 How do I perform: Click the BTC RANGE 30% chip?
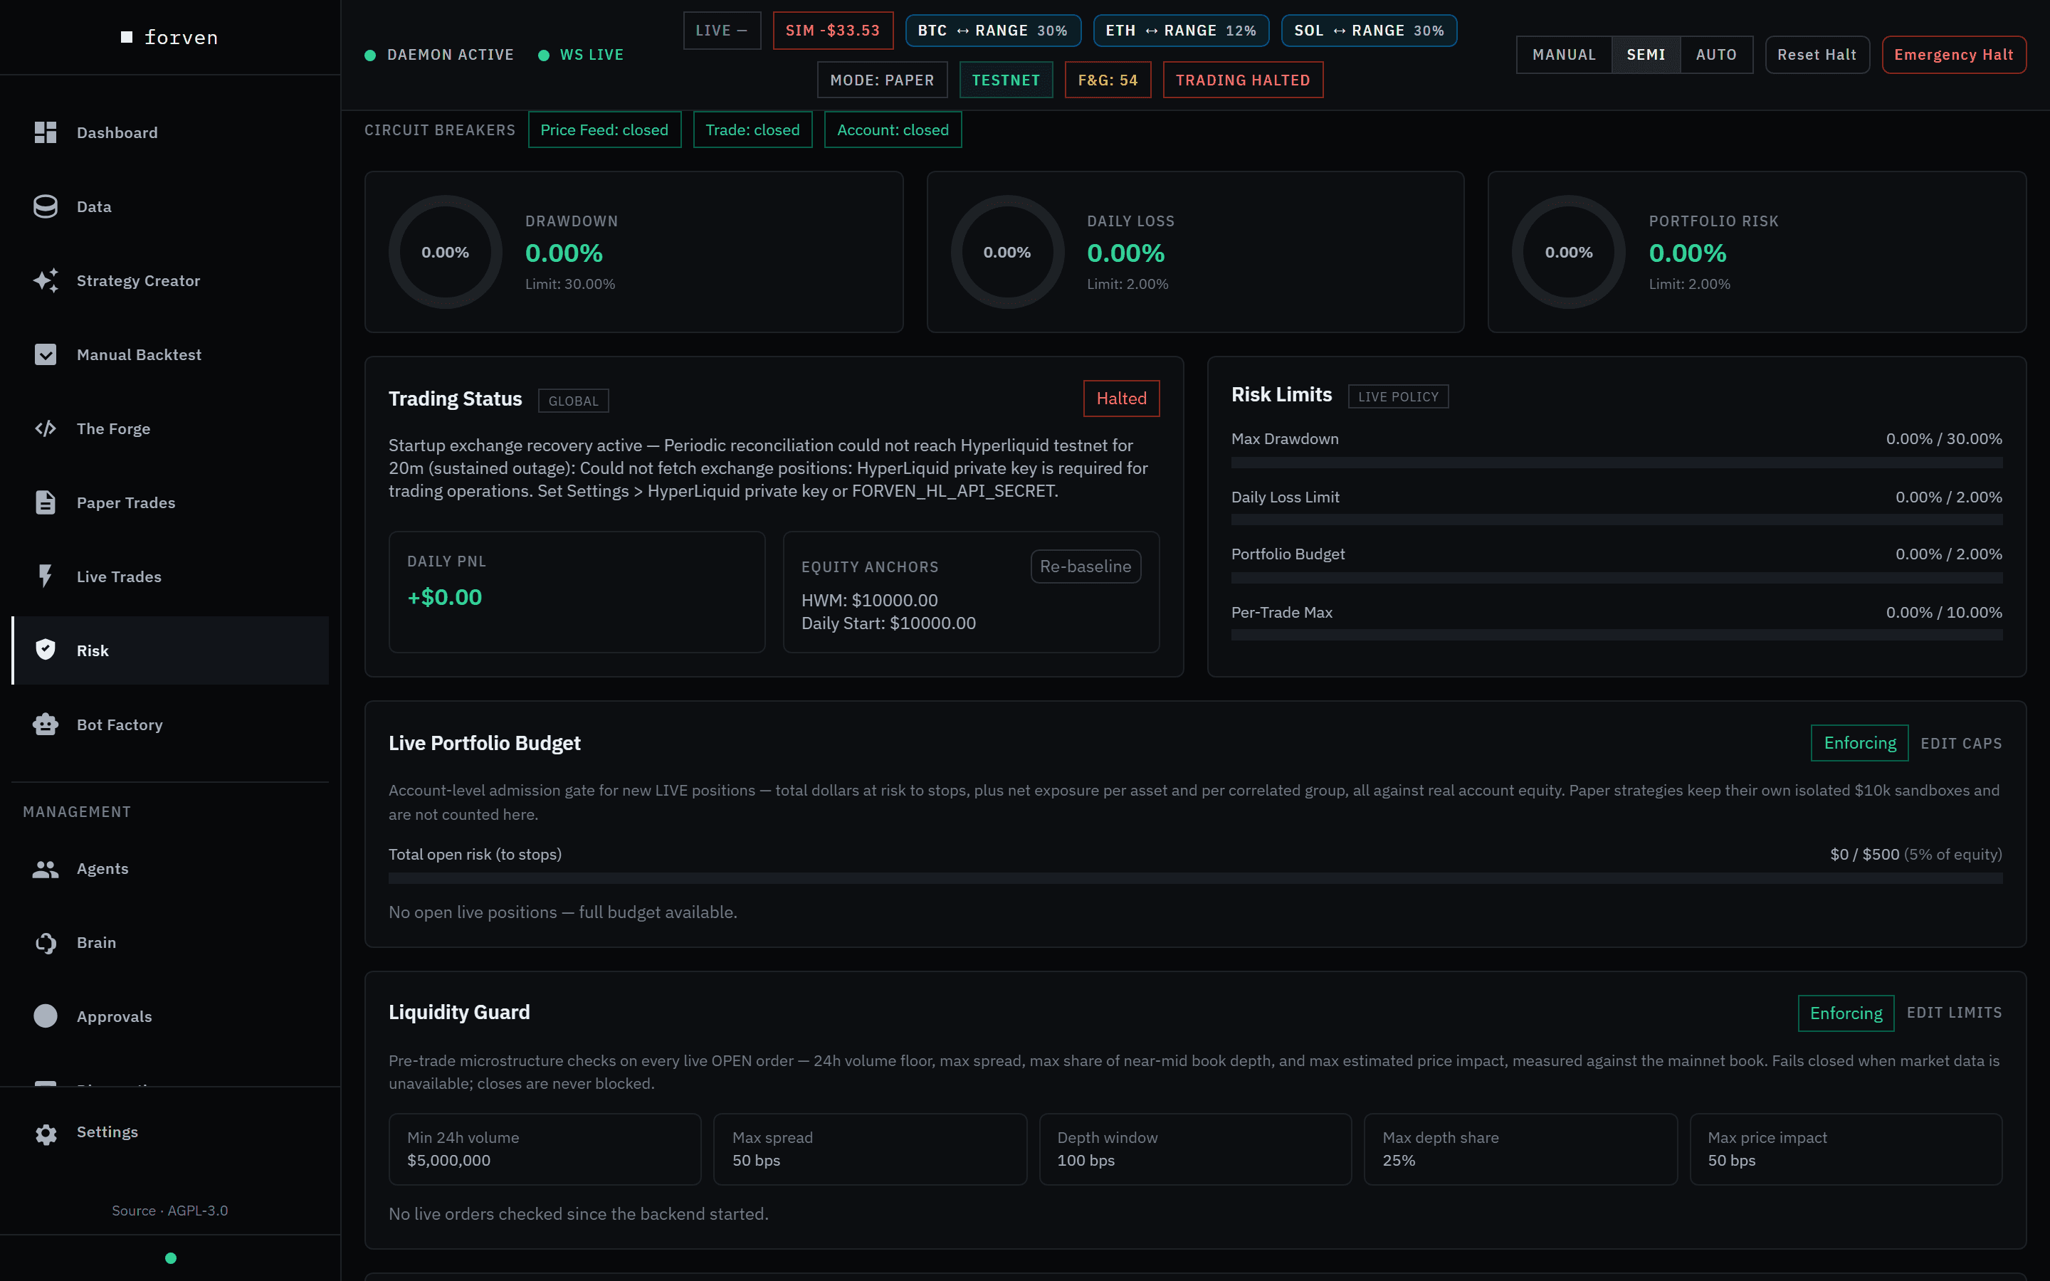993,31
